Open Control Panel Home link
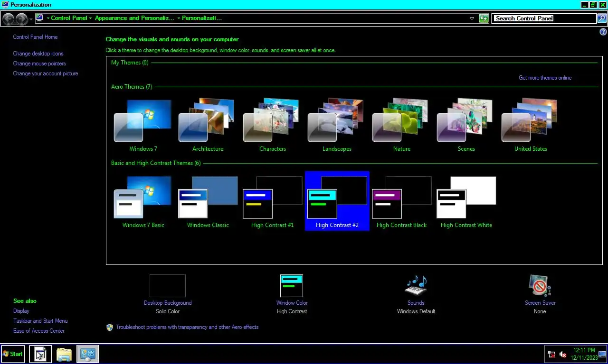 pyautogui.click(x=35, y=37)
